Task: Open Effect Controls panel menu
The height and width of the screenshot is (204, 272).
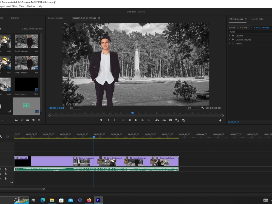Action: coord(246,19)
